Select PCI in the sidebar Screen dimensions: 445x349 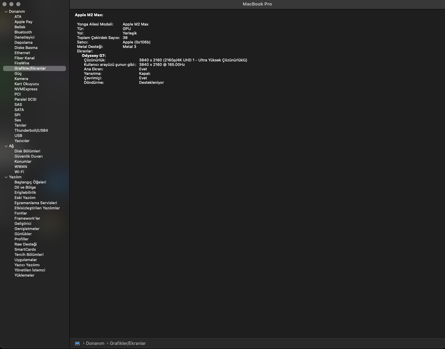tap(18, 94)
